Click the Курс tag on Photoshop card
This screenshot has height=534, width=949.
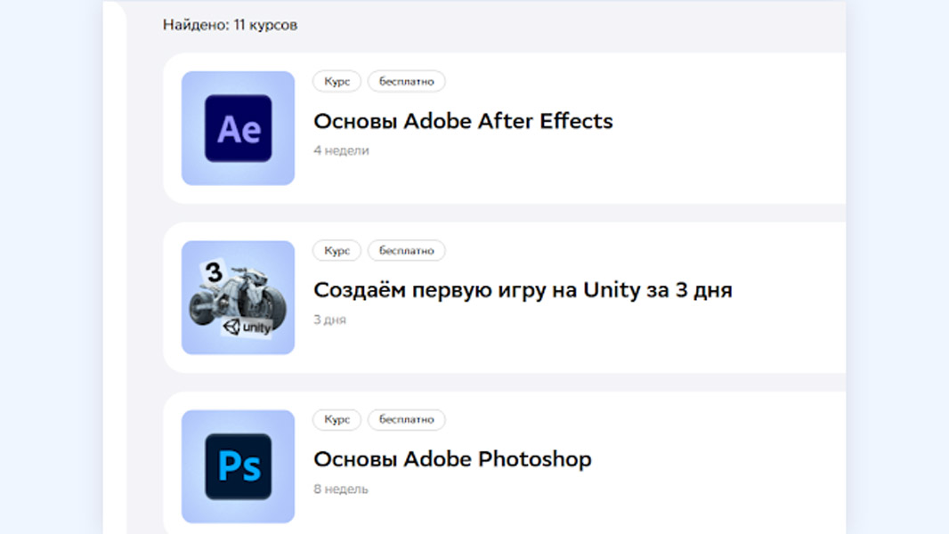[337, 419]
